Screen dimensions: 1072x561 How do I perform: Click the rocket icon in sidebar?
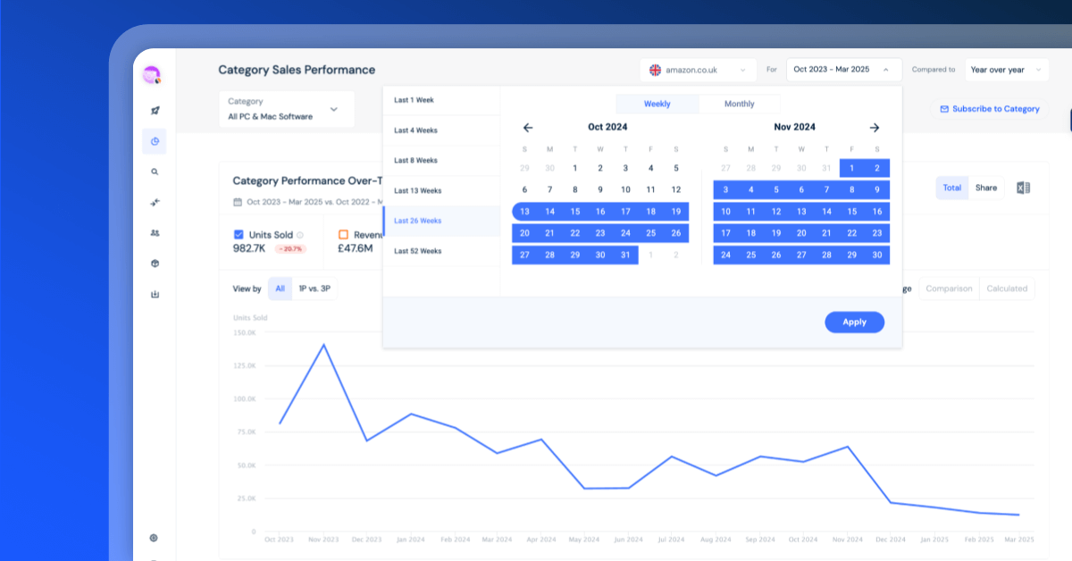[x=155, y=111]
